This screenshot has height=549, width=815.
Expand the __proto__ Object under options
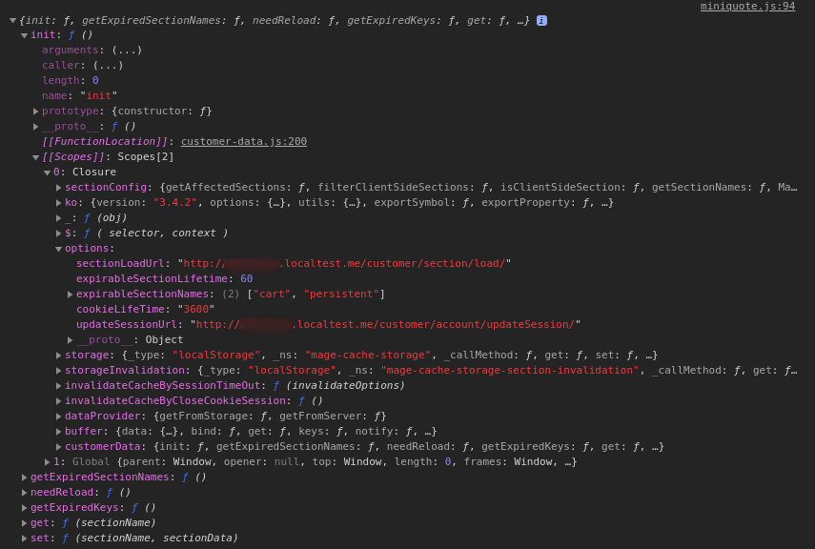[x=70, y=339]
